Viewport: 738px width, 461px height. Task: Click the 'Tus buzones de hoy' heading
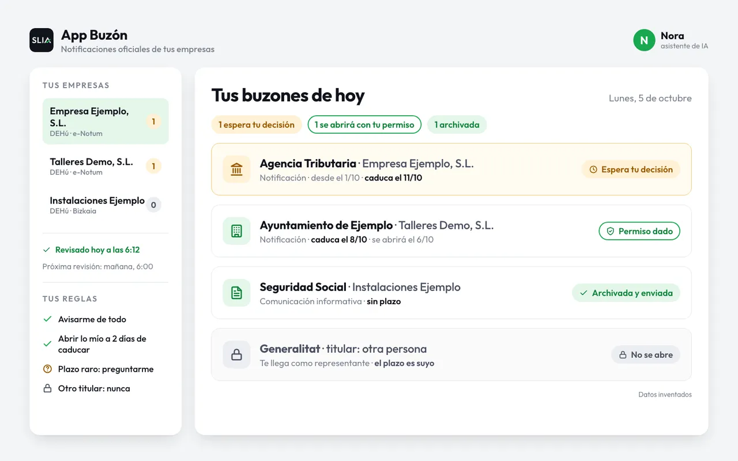pyautogui.click(x=288, y=95)
